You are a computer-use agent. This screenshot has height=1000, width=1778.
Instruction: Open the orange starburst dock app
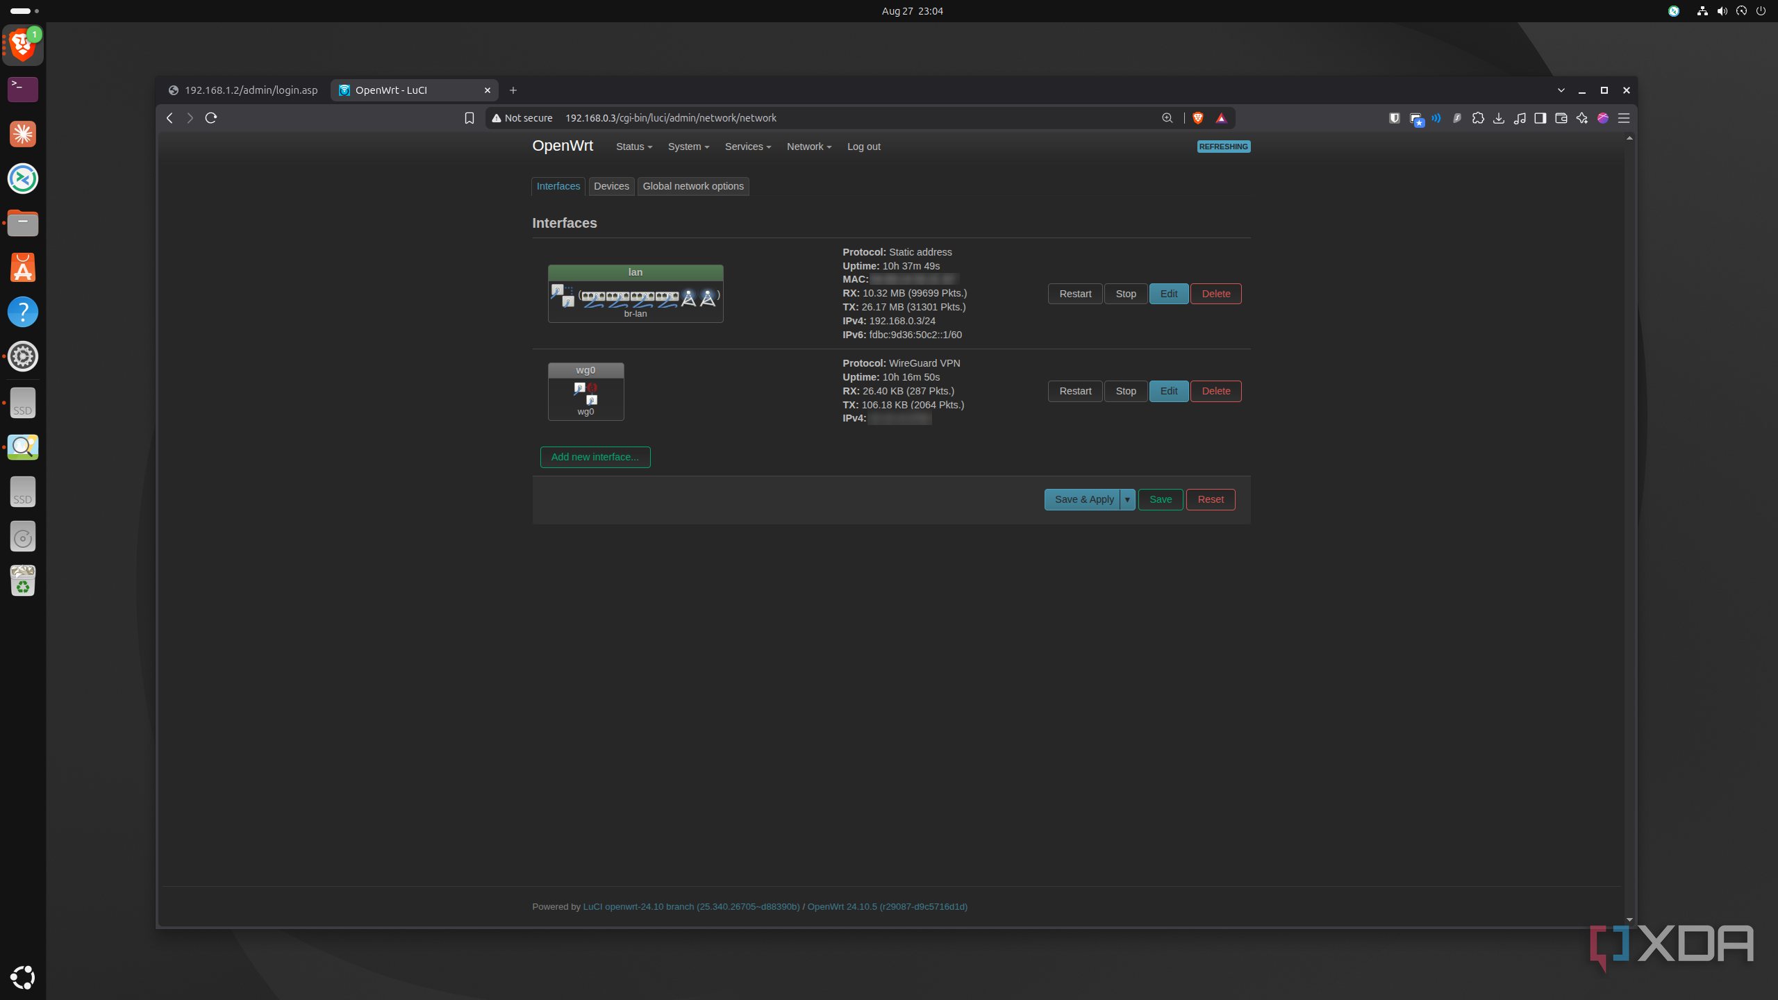pos(23,134)
